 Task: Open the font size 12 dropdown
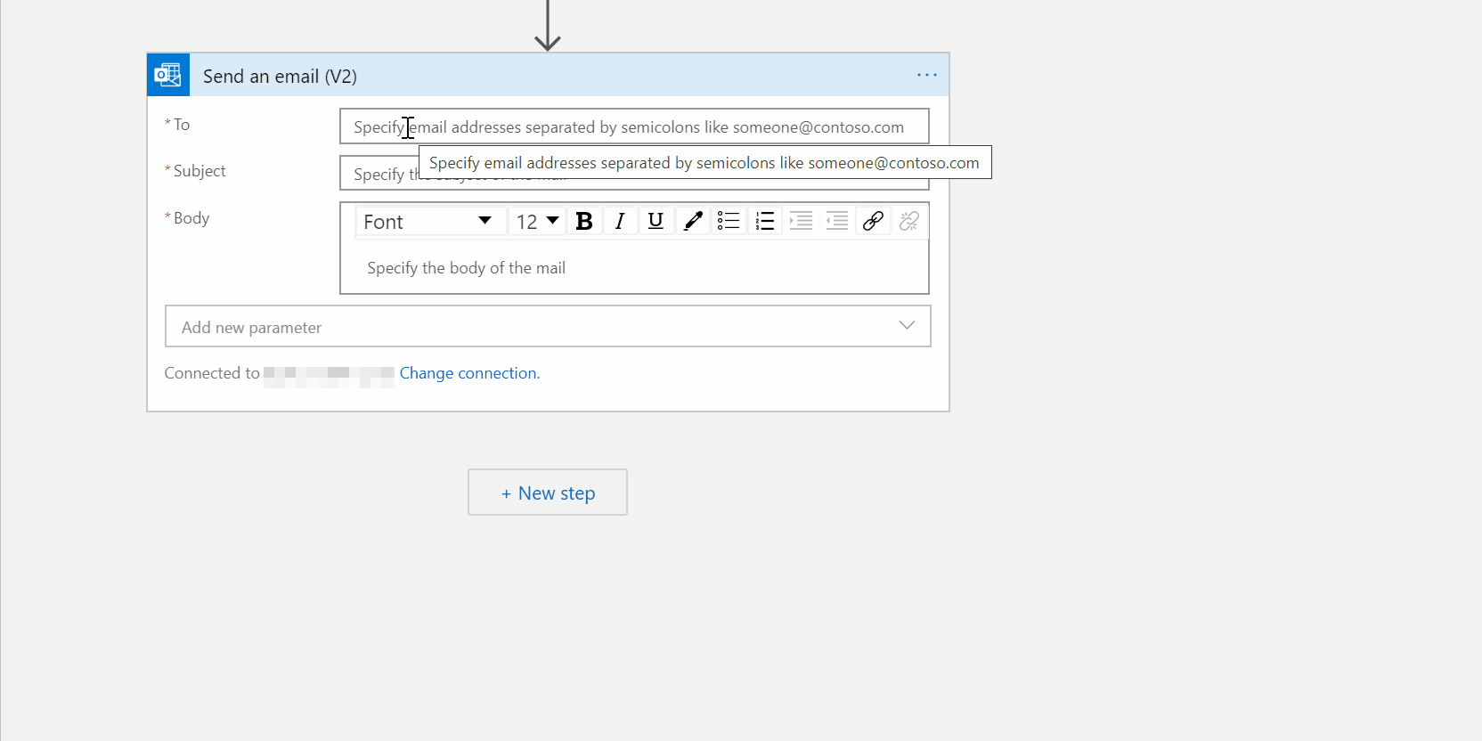click(x=537, y=222)
